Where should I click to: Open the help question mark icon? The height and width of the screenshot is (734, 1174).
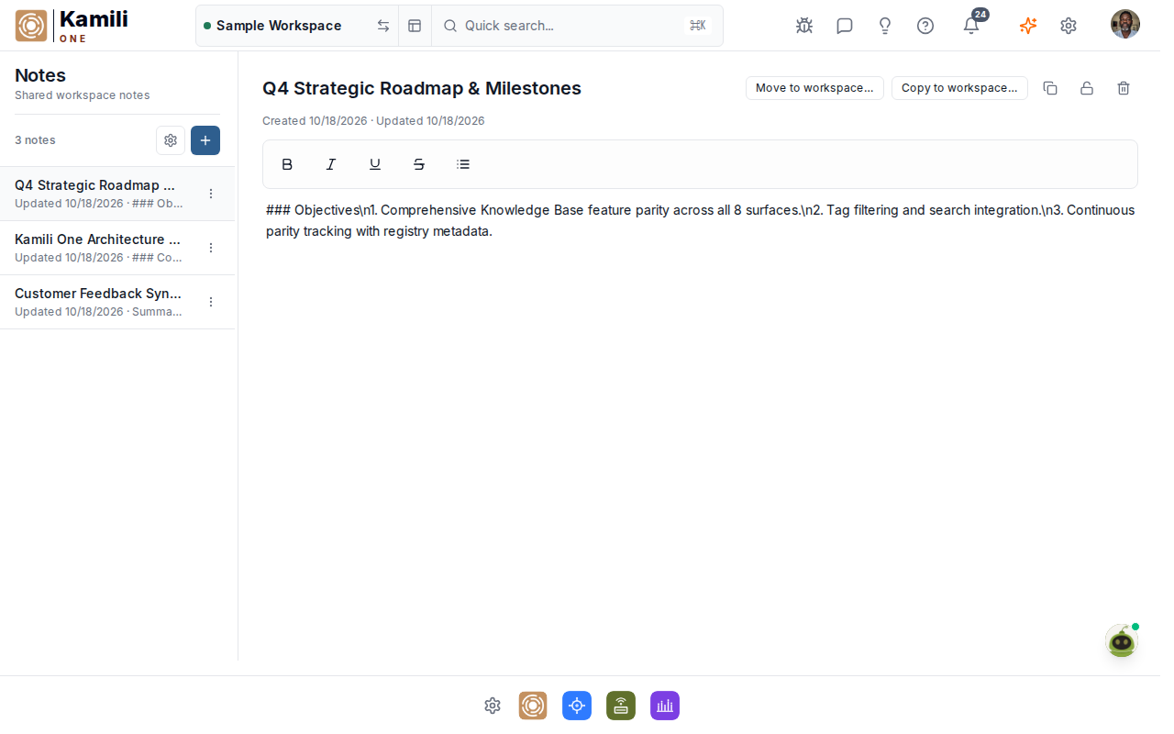coord(925,26)
